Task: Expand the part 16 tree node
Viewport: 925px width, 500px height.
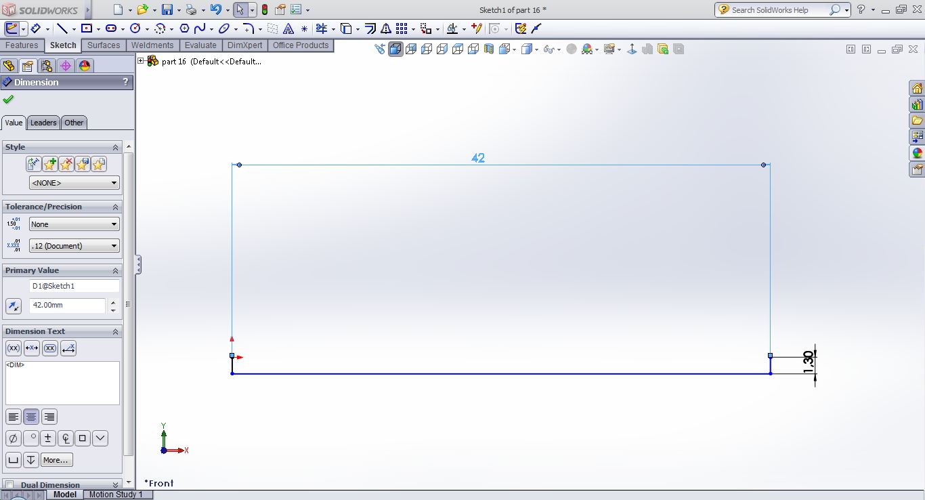Action: [141, 61]
